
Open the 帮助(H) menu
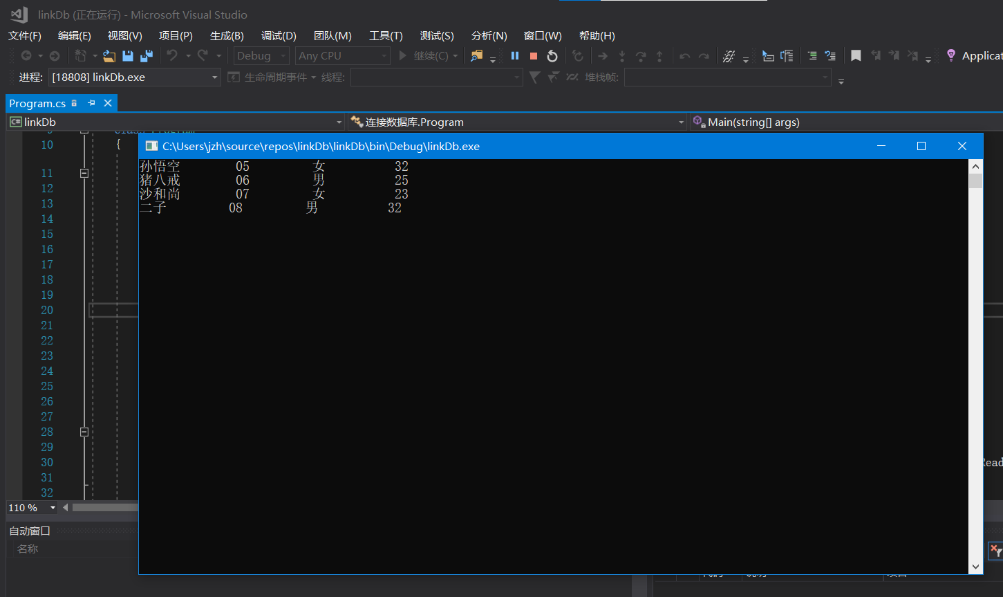click(597, 36)
